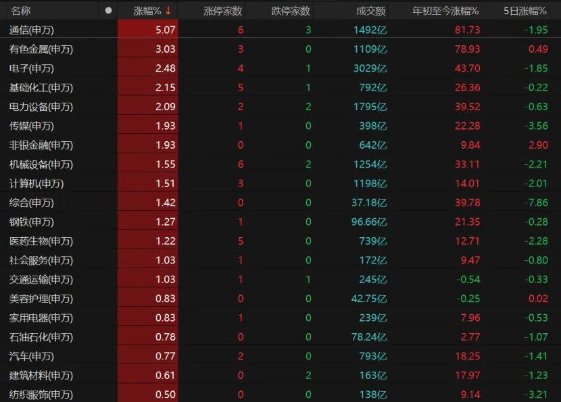
Task: Click the descending sort arrow beside 涨幅%
Action: pyautogui.click(x=168, y=11)
